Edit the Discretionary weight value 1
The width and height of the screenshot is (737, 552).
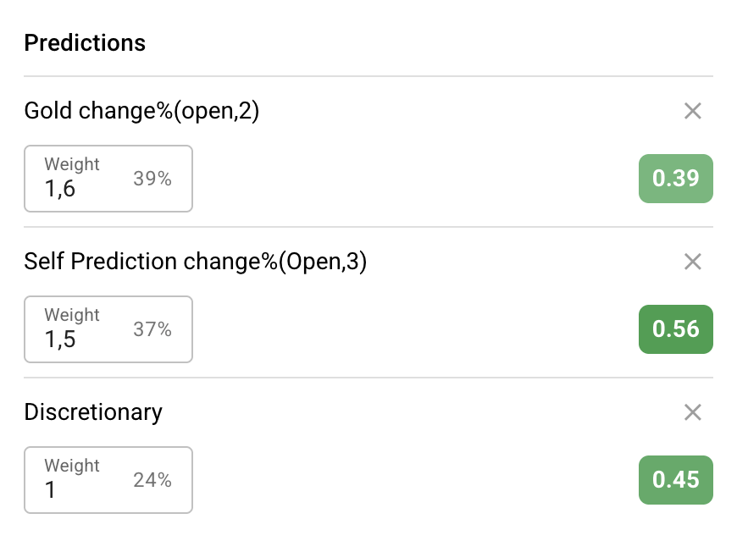[51, 490]
